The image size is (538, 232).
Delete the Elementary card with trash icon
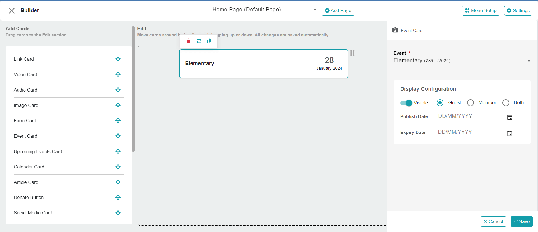pos(188,41)
